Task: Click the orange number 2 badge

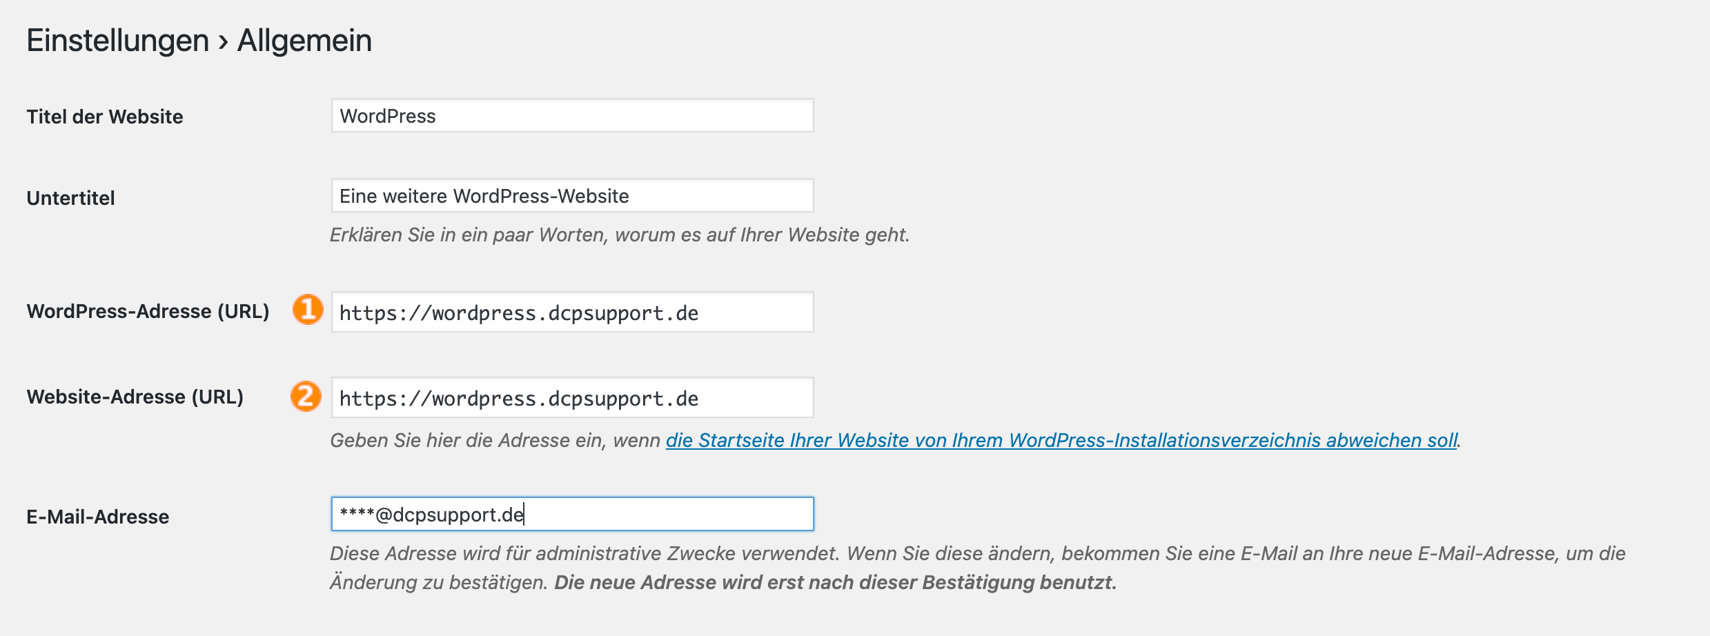Action: (x=306, y=396)
